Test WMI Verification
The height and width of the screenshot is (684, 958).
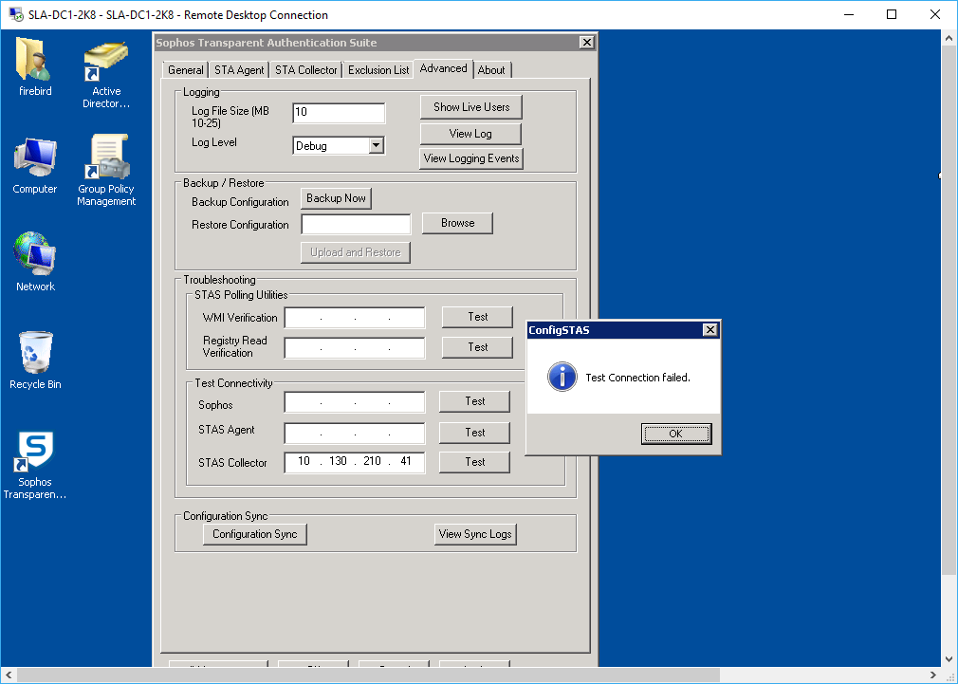tap(478, 317)
